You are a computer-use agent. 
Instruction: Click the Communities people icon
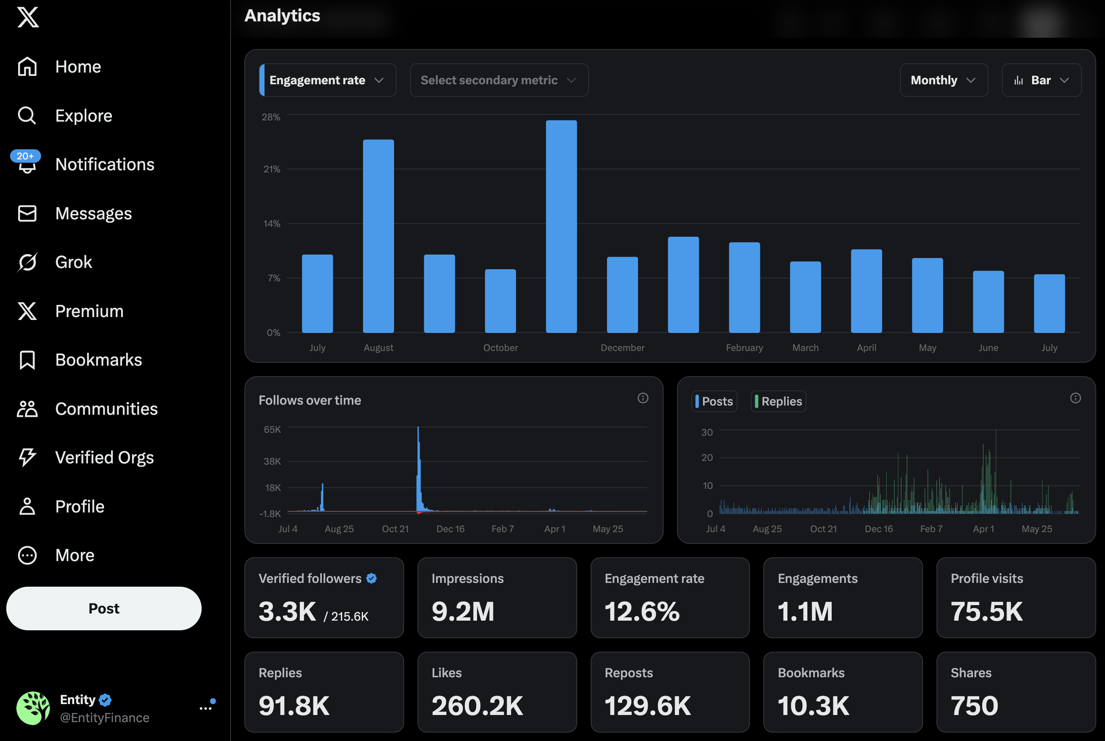(x=27, y=409)
